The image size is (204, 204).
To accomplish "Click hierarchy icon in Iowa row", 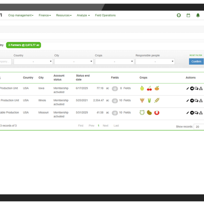I will [201, 88].
